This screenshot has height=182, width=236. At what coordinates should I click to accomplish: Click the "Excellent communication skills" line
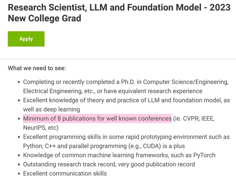(x=65, y=174)
